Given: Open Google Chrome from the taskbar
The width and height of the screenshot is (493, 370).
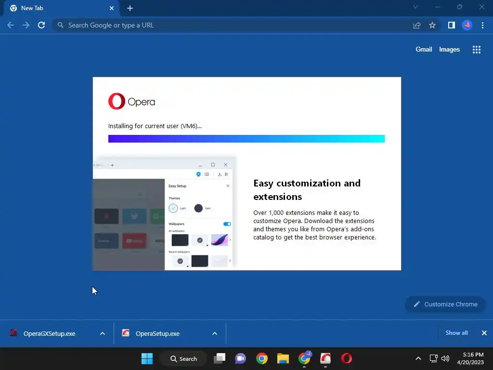Looking at the screenshot, I should (x=261, y=358).
